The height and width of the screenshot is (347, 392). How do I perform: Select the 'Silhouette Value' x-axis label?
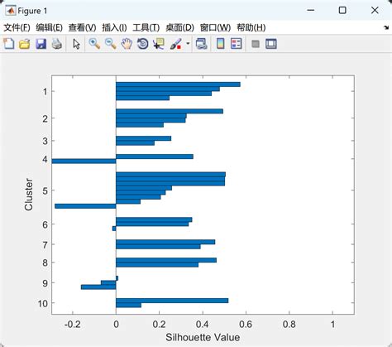203,337
